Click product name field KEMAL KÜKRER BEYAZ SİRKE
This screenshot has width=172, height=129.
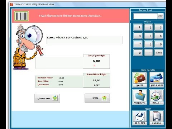click(x=85, y=40)
